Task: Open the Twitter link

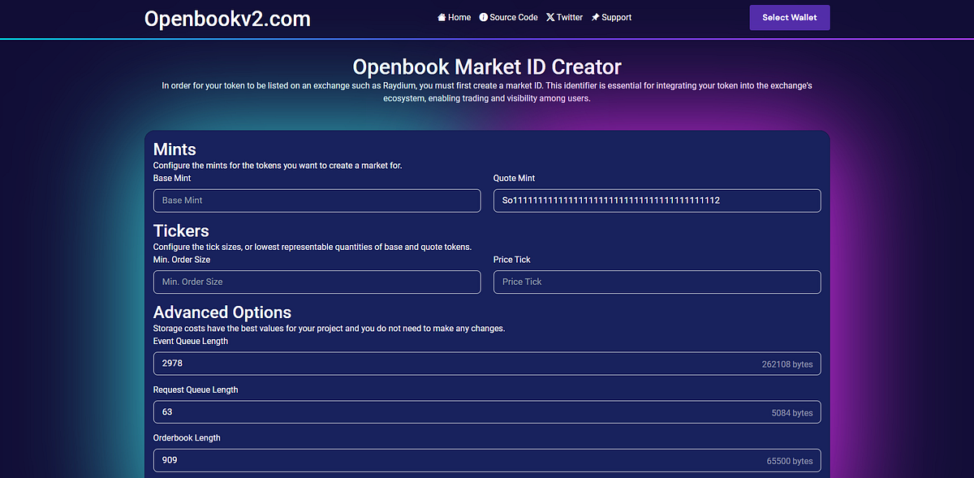Action: 568,16
